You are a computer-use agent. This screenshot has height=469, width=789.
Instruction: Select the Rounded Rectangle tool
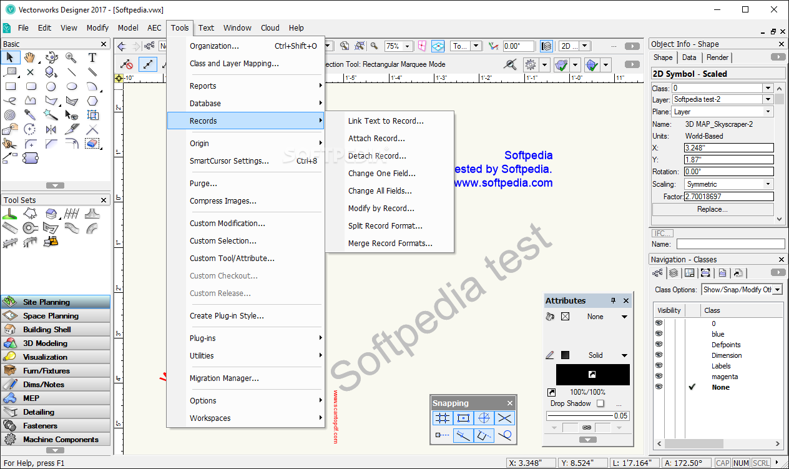coord(30,86)
